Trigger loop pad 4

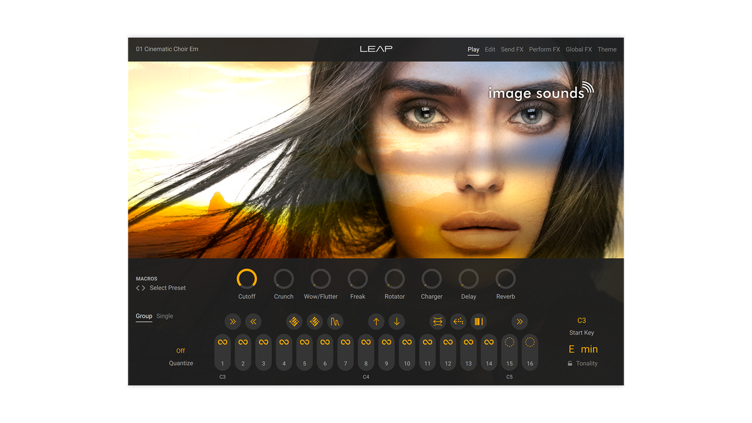pos(284,352)
